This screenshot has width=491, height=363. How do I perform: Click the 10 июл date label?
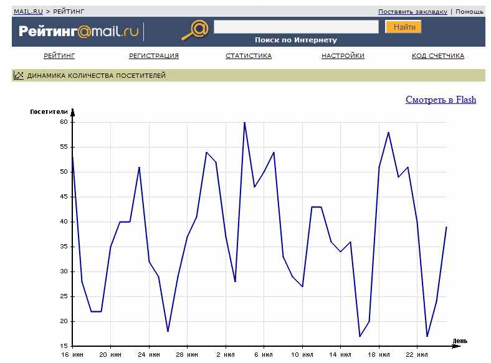click(302, 354)
